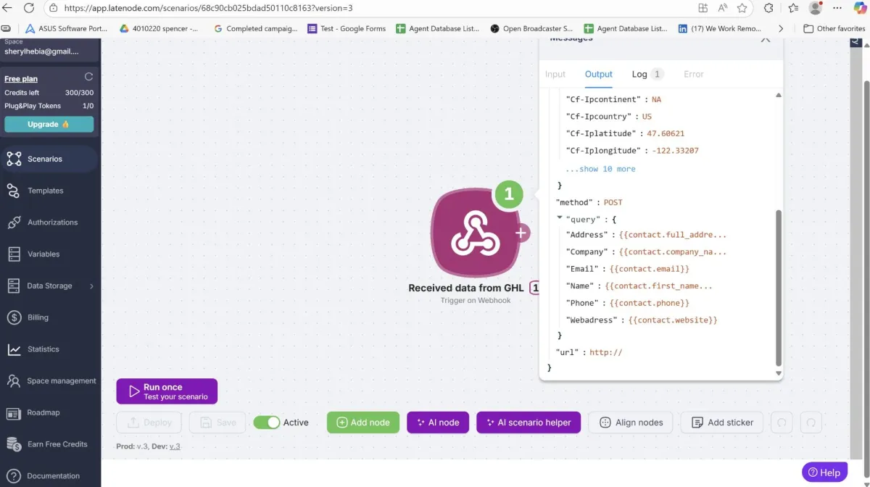Click the Deploy button
870x487 pixels.
click(x=151, y=423)
